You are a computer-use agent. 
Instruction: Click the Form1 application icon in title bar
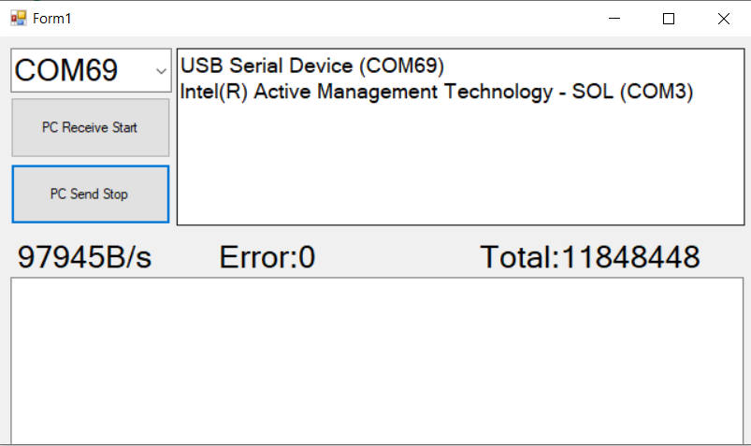coord(18,18)
